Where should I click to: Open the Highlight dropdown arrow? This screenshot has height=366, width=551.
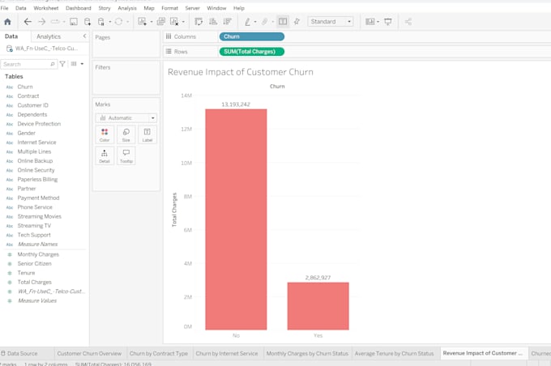255,22
